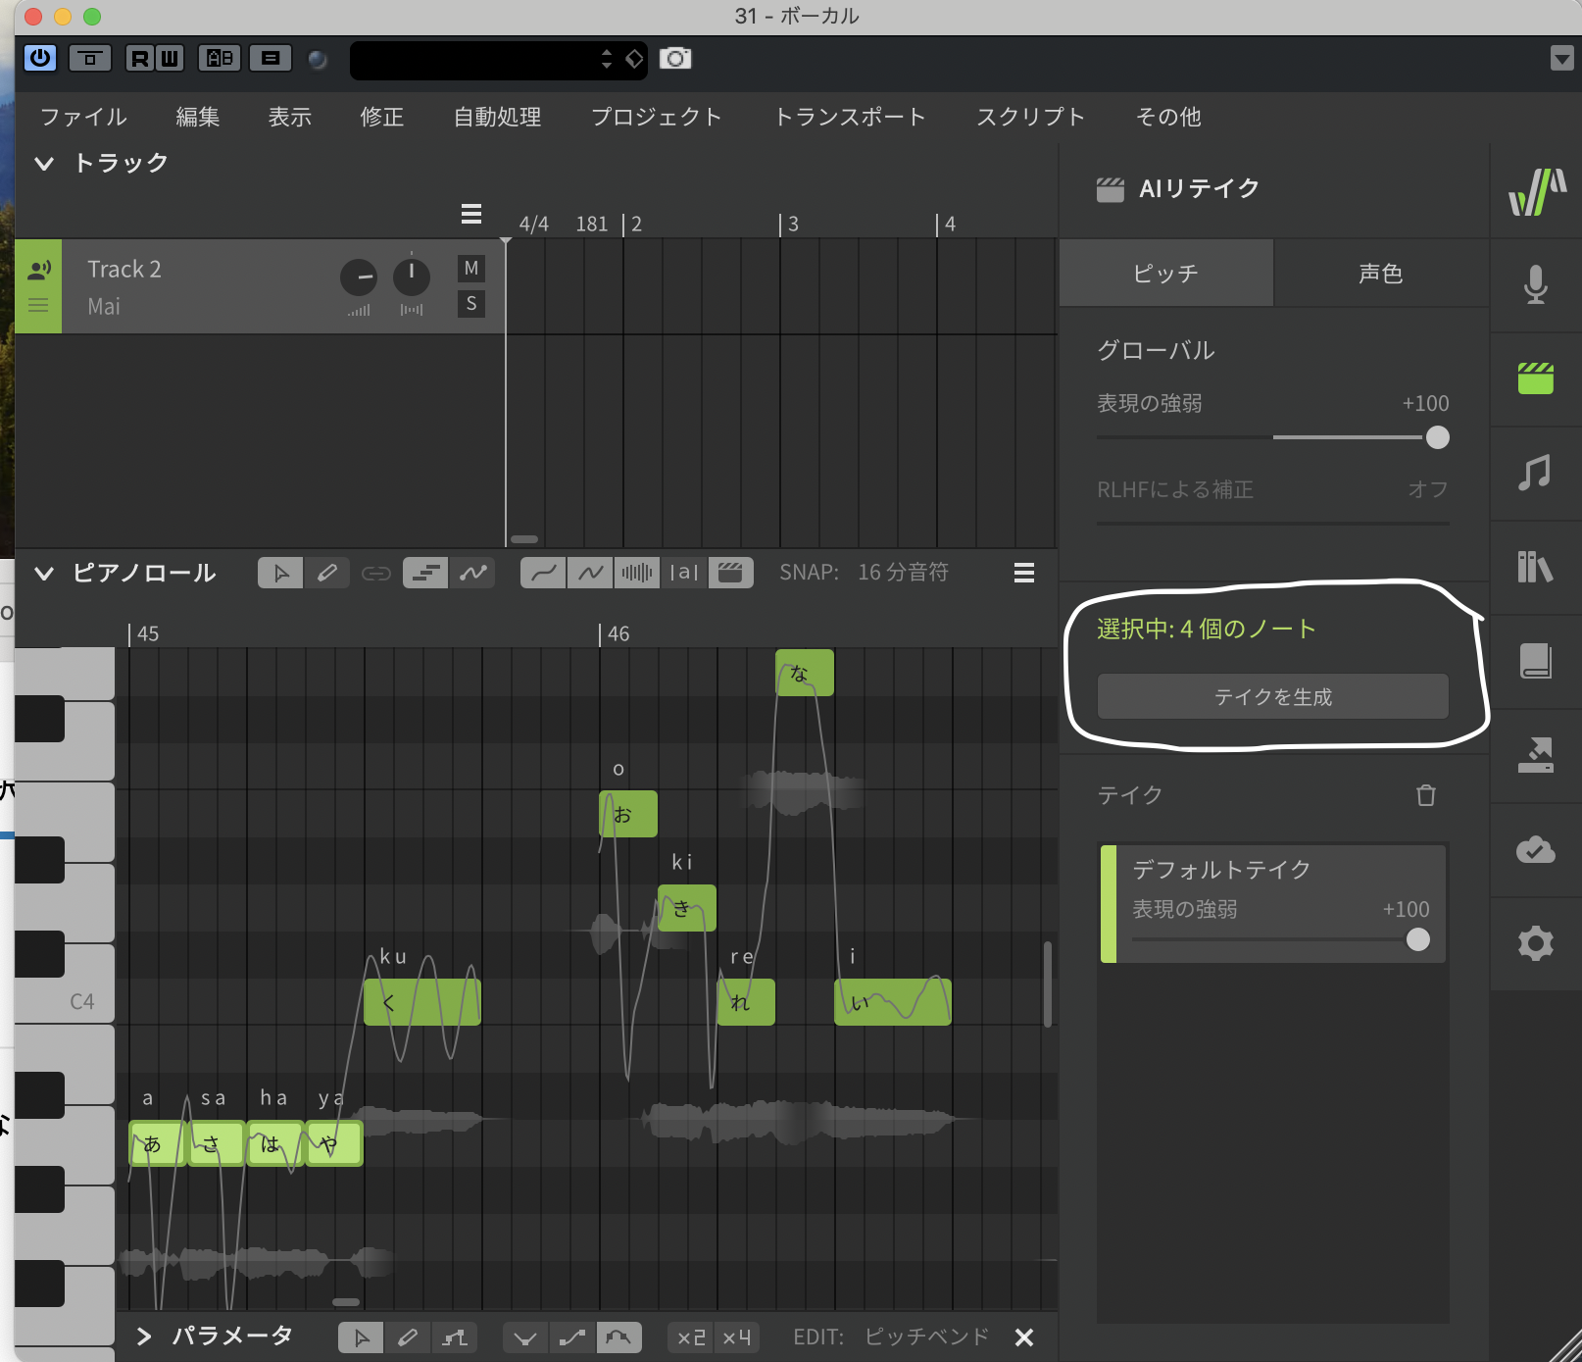Toggle the power button in the top toolbar
The image size is (1582, 1362).
(39, 58)
